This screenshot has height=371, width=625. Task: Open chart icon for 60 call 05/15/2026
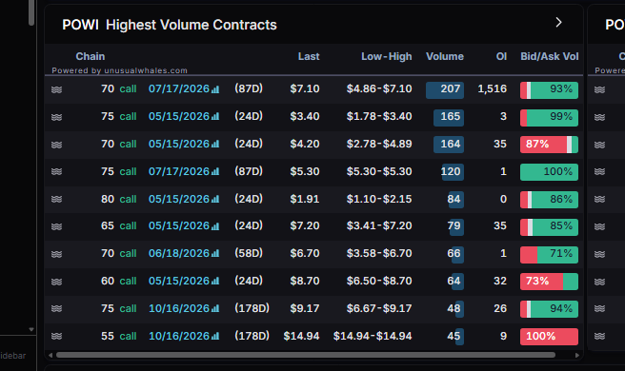pyautogui.click(x=215, y=281)
